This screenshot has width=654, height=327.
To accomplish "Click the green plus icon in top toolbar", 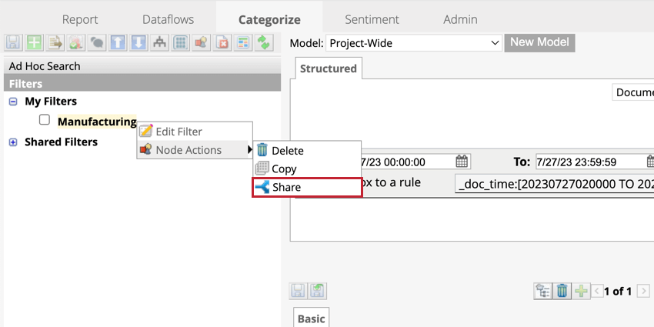I will (34, 43).
